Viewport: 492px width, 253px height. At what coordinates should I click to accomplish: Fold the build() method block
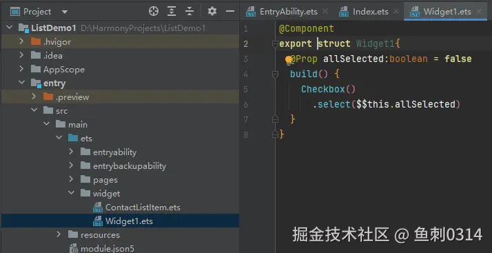tap(275, 74)
